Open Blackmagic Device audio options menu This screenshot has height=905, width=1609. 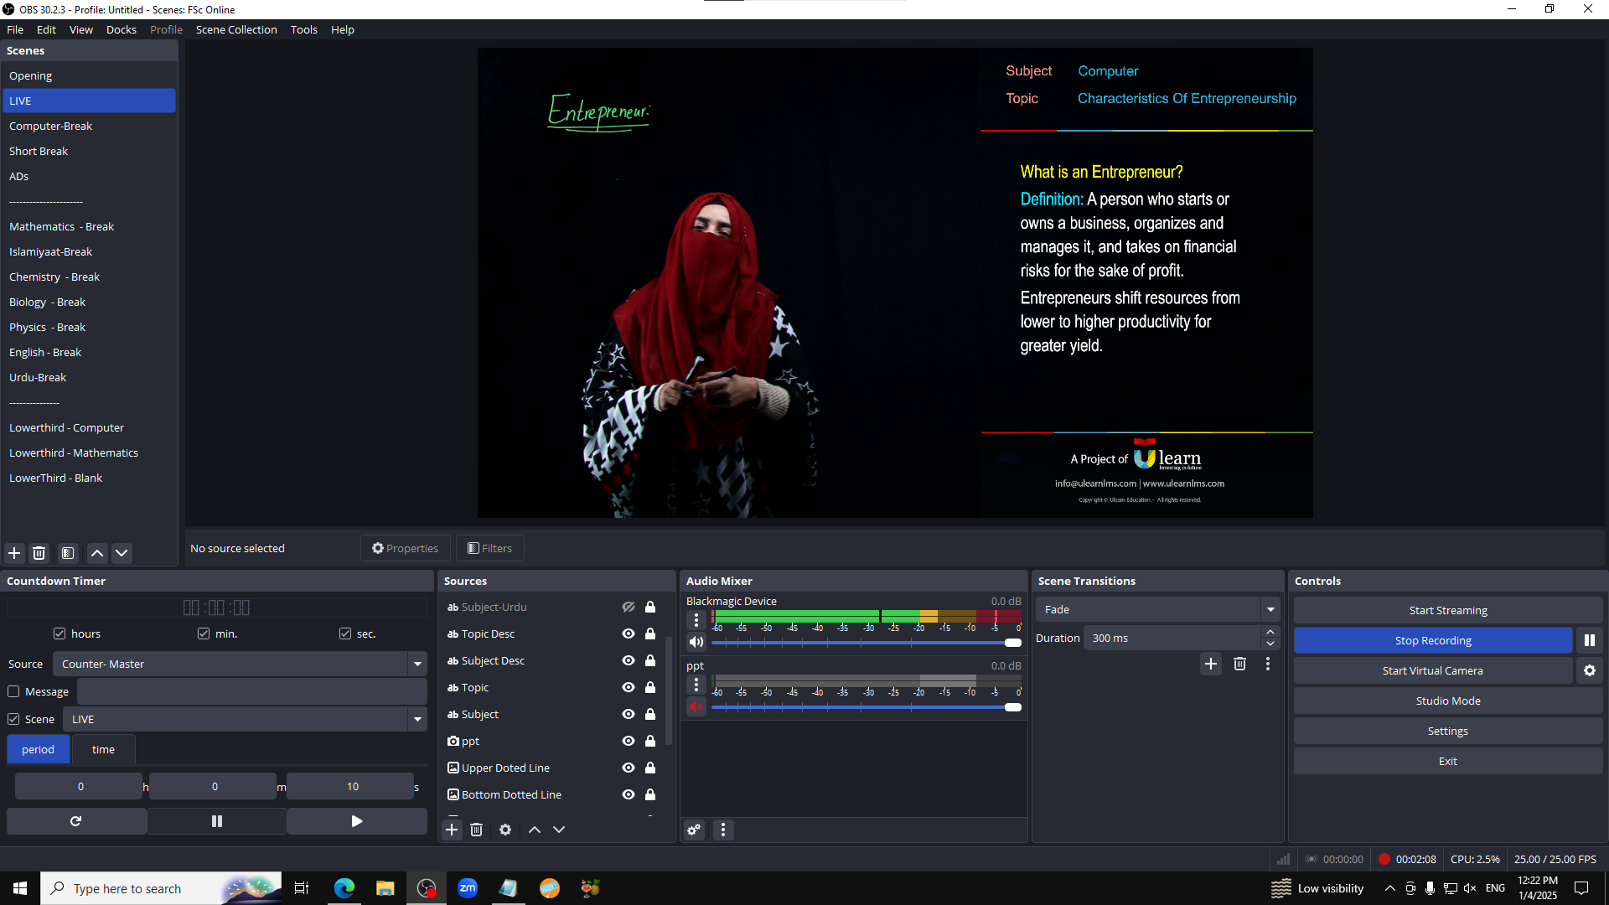[696, 620]
